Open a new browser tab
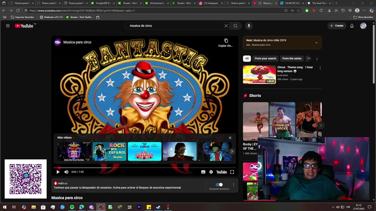 [x=336, y=3]
